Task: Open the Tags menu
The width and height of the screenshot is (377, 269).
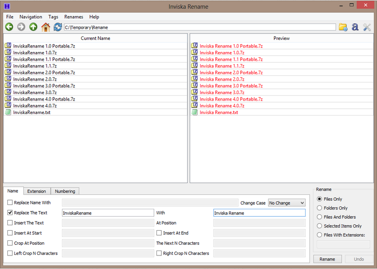Action: click(x=53, y=17)
